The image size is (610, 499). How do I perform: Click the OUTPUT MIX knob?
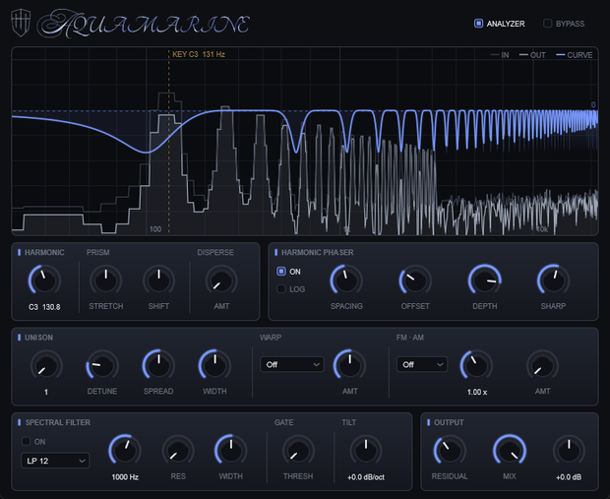[510, 451]
